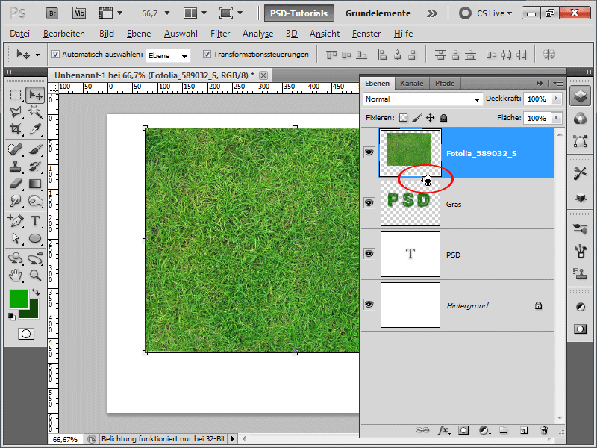Launch Mini Bridge

point(79,13)
